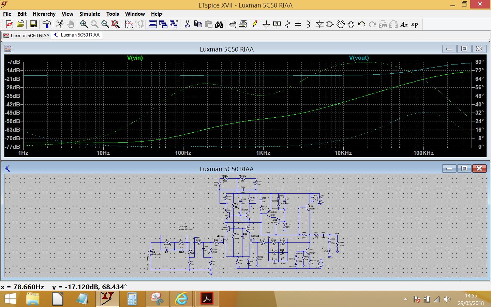Place an Inductor component

(309, 24)
